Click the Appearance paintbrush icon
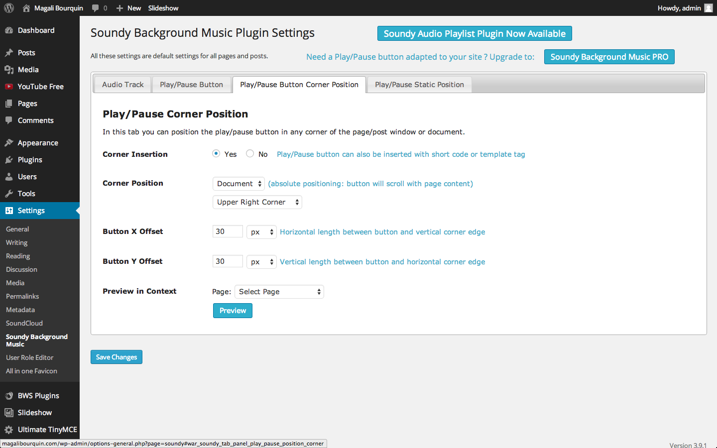 click(9, 143)
